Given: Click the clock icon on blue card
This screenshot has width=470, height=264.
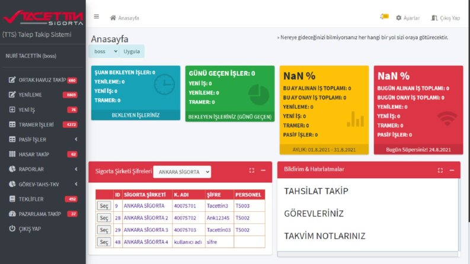Looking at the screenshot, I should click(x=164, y=85).
